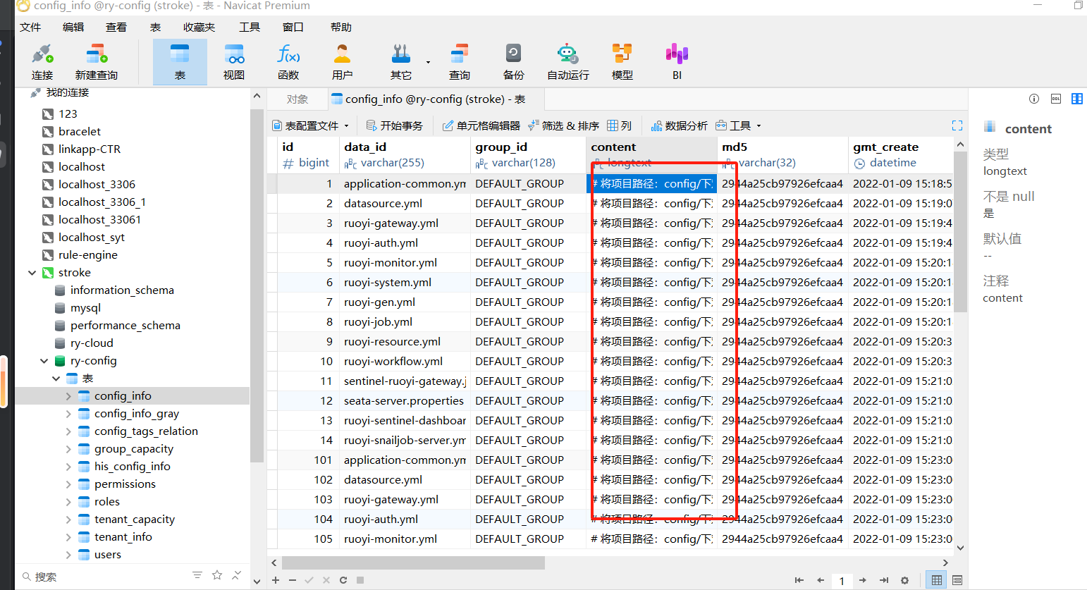Click the 新建查询 new query icon
1087x590 pixels.
pos(97,62)
